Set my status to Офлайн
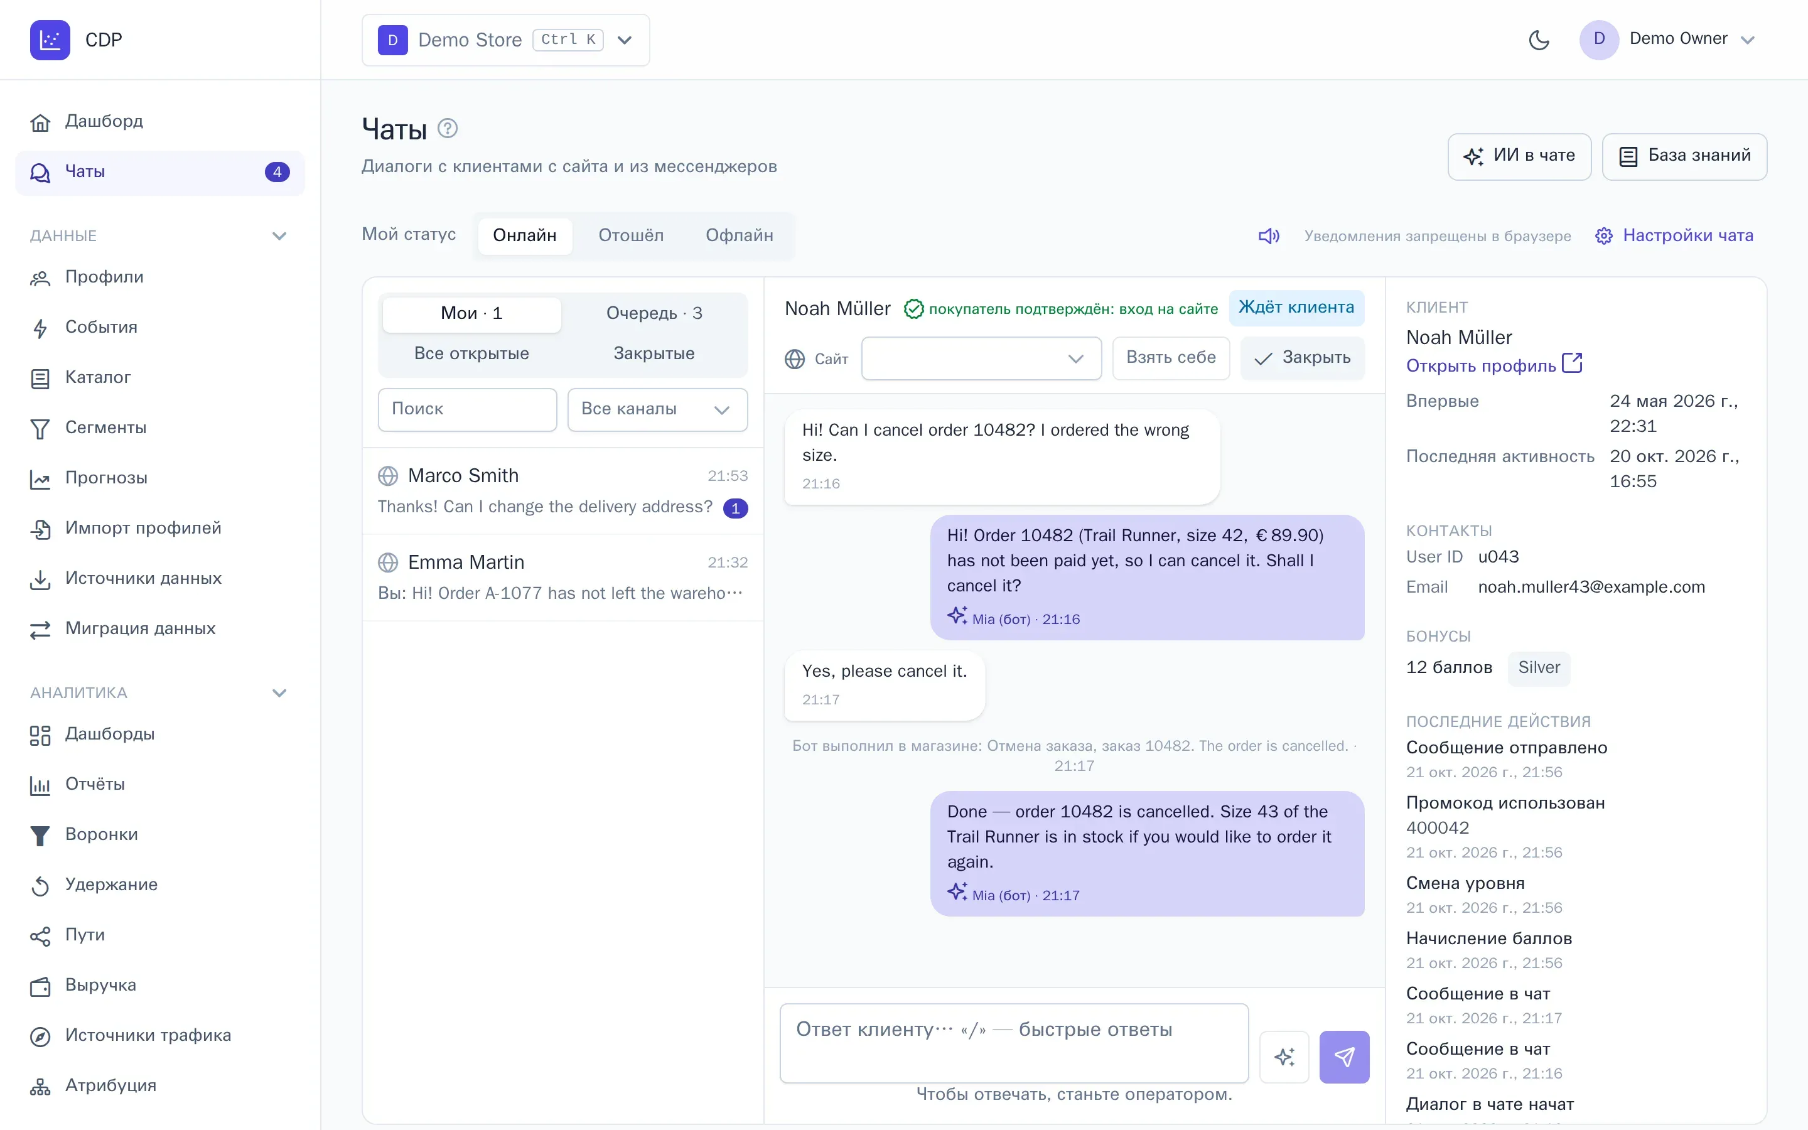 tap(739, 235)
